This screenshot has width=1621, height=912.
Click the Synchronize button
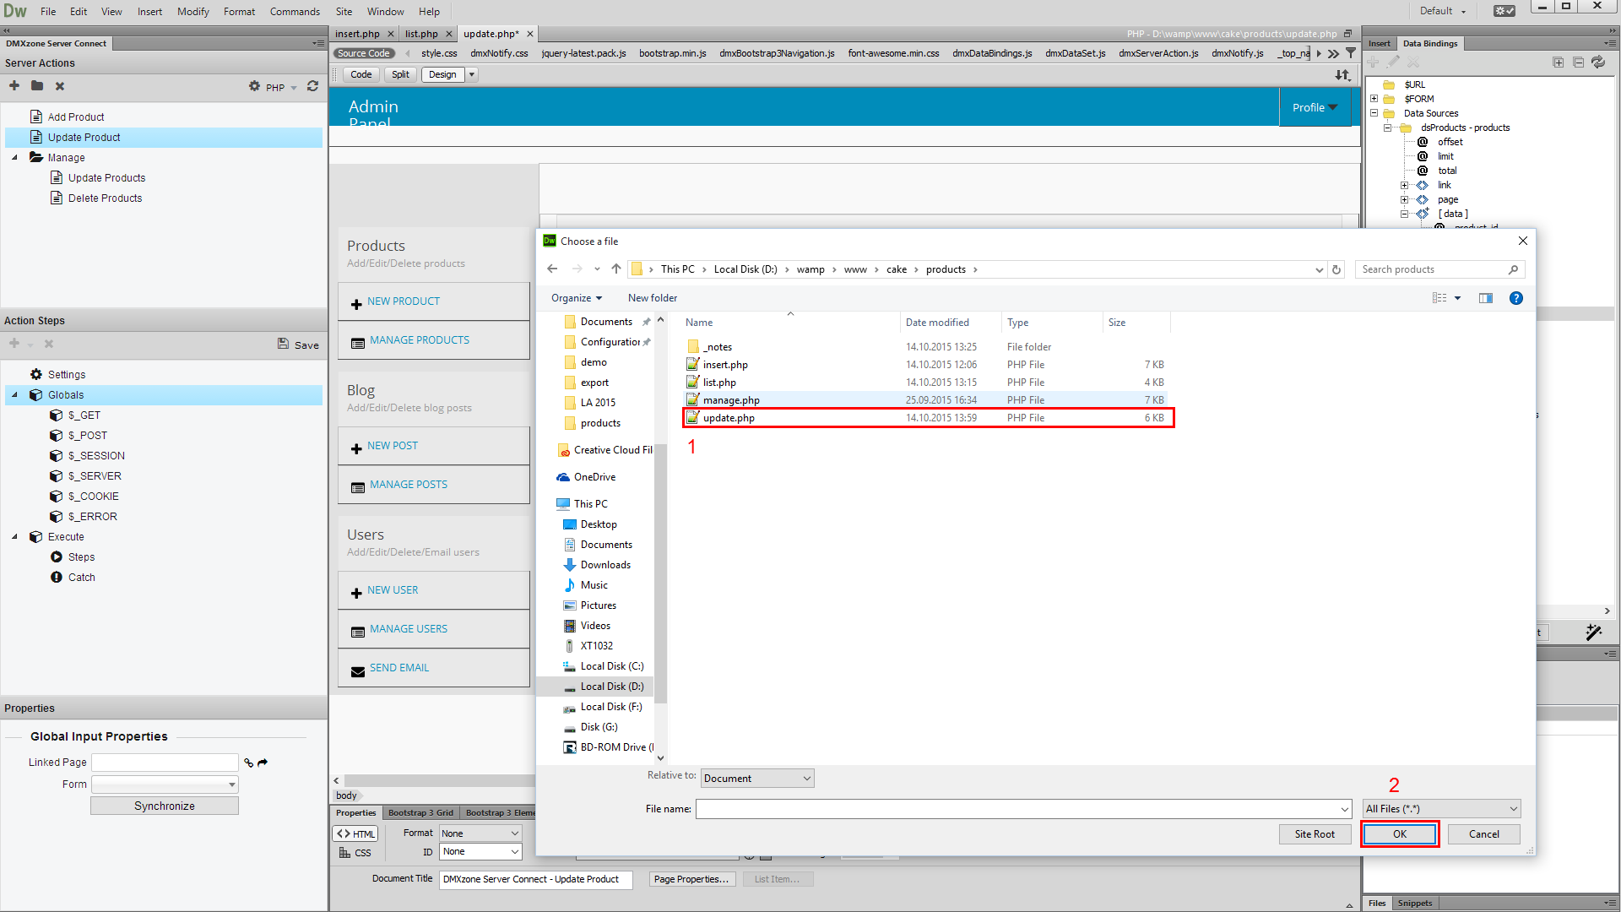coord(165,806)
